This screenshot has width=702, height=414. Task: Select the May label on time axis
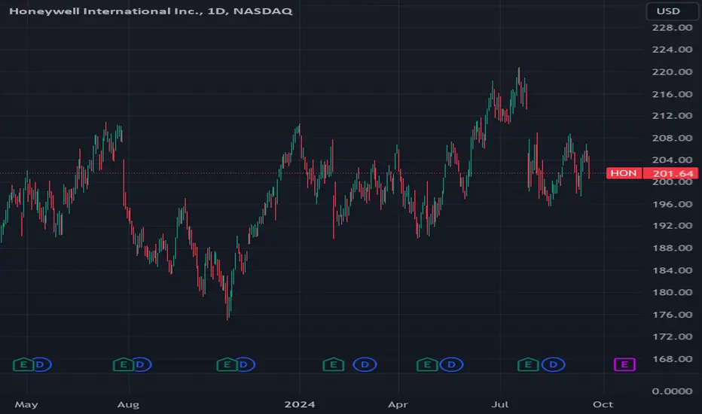click(26, 405)
